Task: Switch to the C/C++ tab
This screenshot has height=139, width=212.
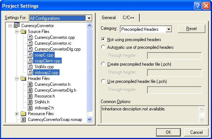Action: tap(129, 18)
